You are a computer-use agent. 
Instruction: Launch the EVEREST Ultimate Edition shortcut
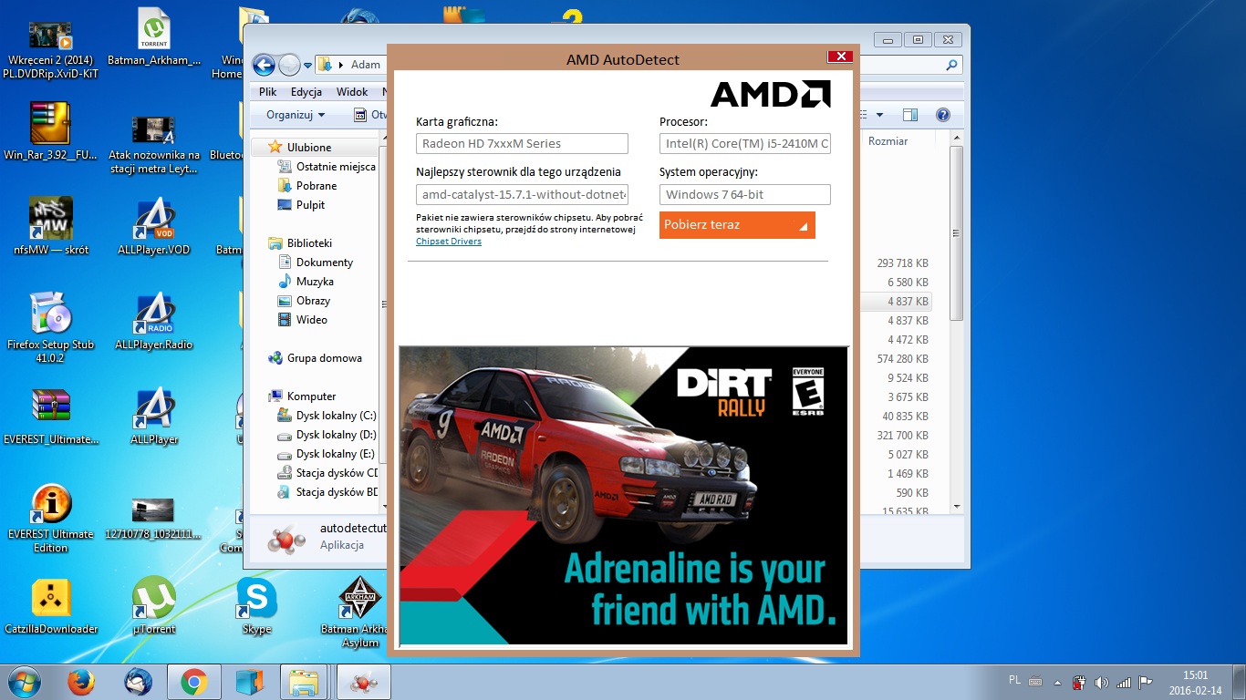(50, 503)
